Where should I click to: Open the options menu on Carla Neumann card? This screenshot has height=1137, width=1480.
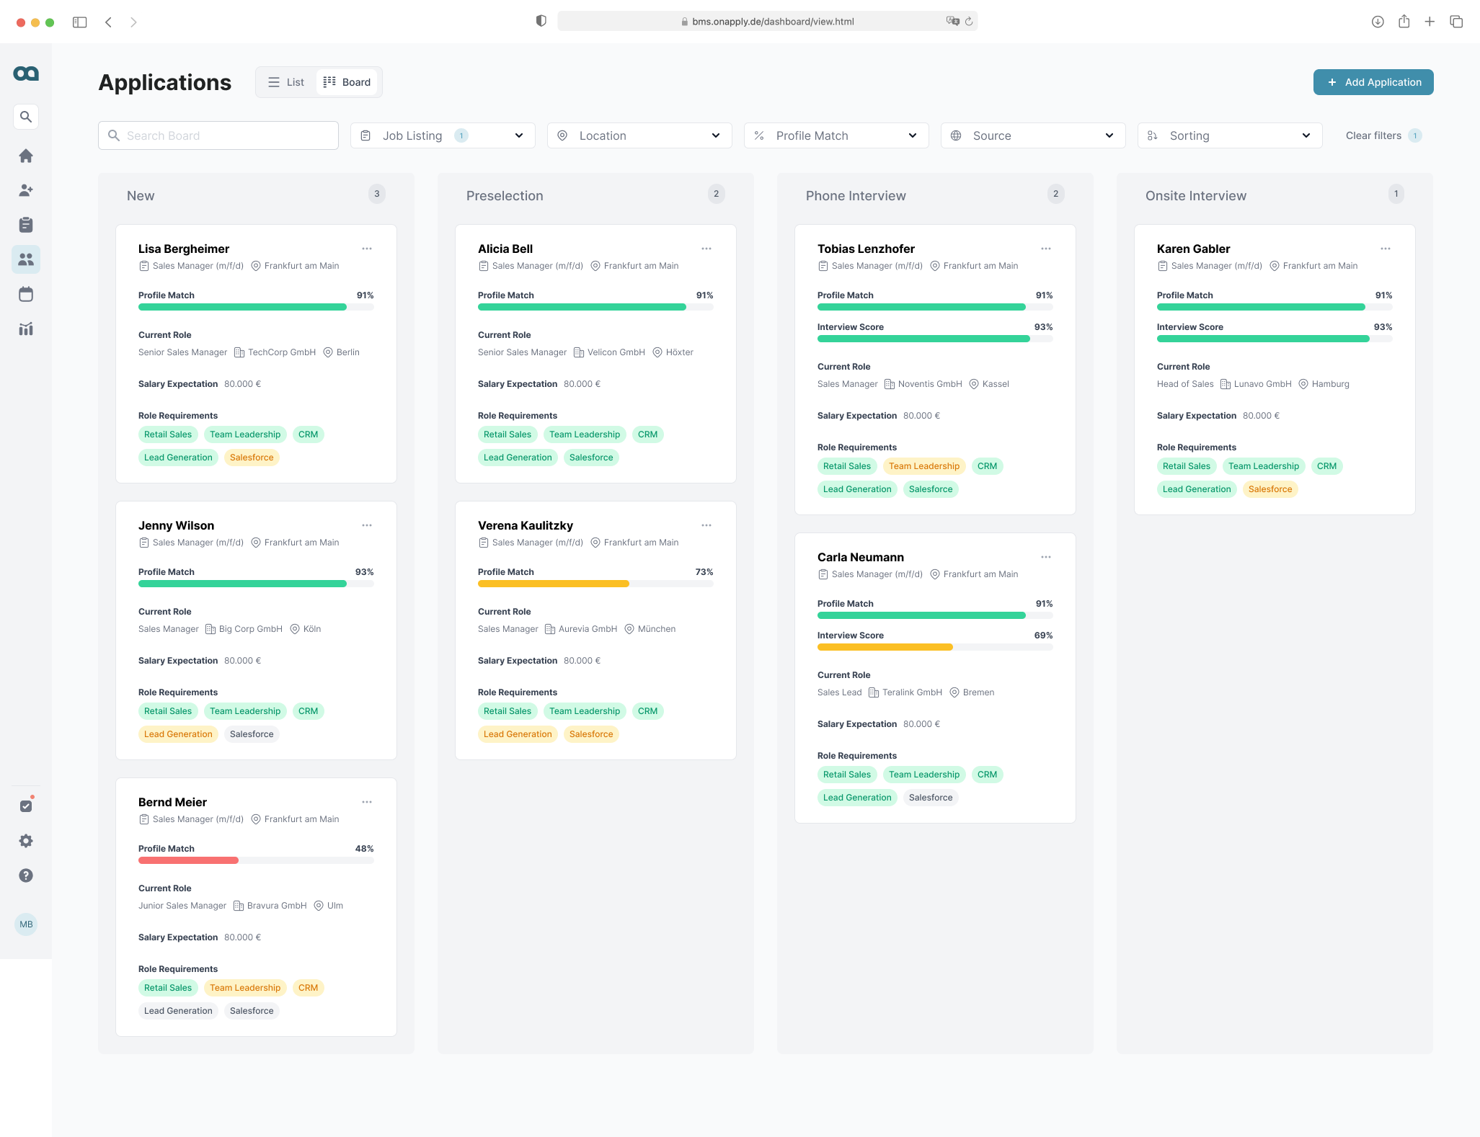pos(1046,557)
